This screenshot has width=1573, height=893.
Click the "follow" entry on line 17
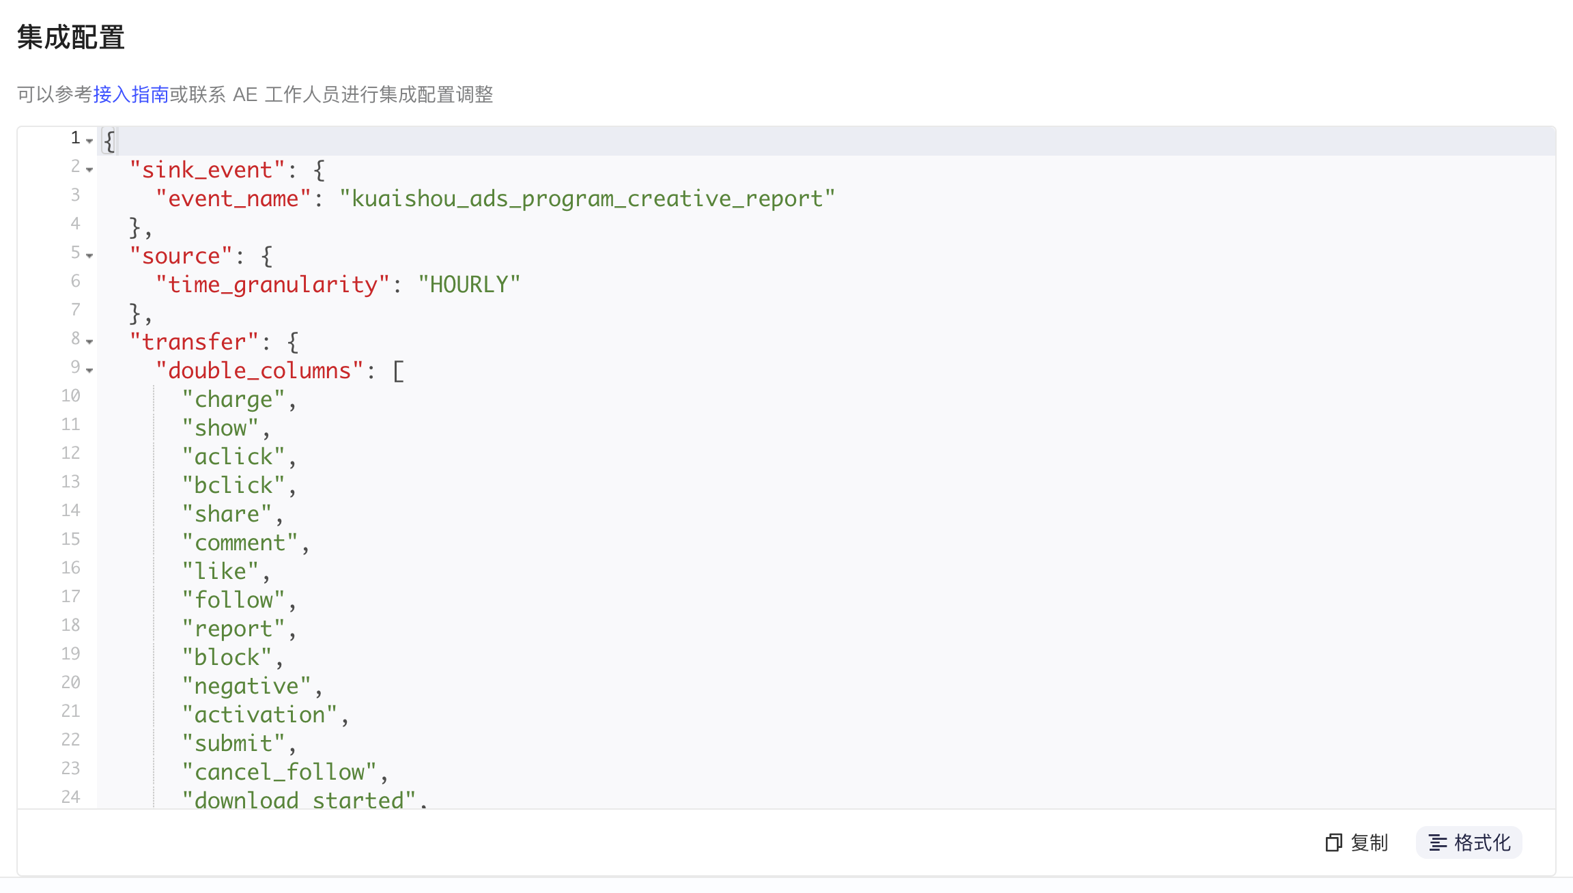tap(233, 600)
